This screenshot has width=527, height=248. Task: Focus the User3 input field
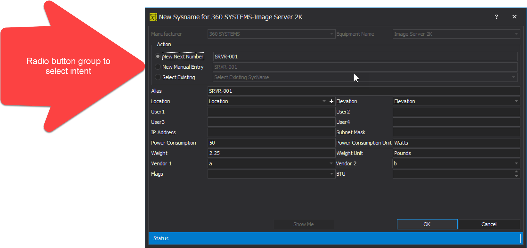tap(271, 122)
